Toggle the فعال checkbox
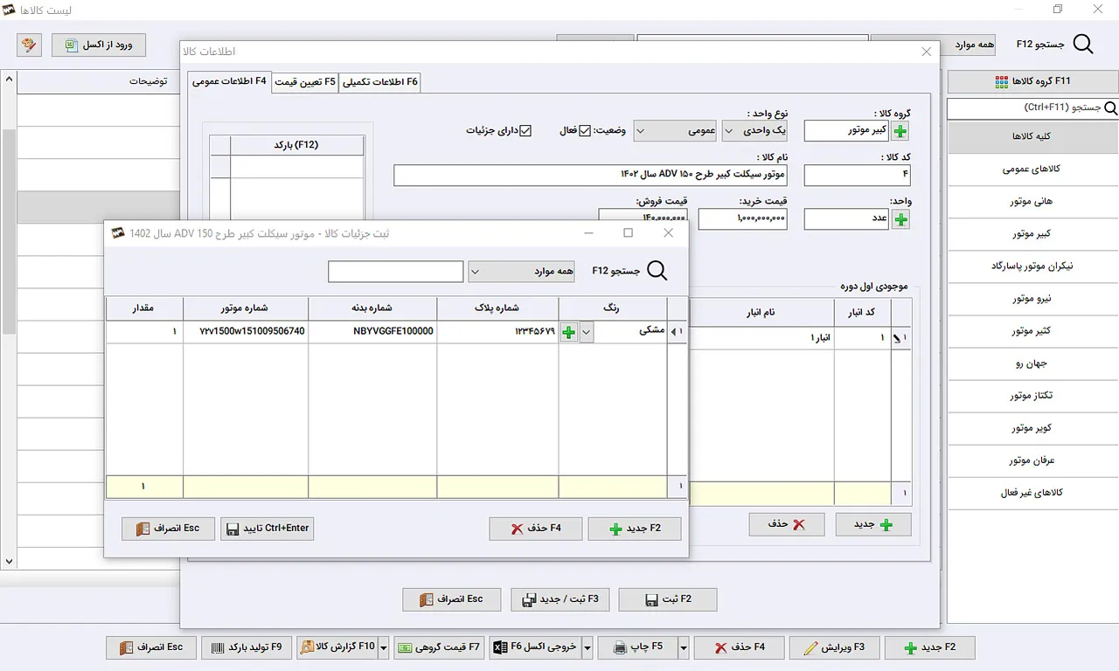1119x671 pixels. click(585, 131)
